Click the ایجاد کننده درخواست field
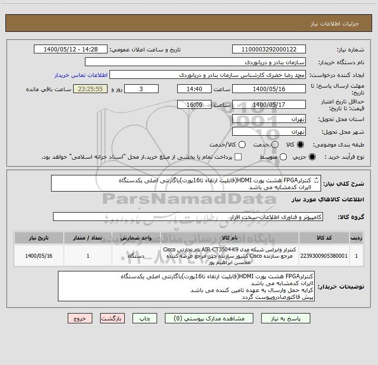The height and width of the screenshot is (365, 378). click(208, 75)
